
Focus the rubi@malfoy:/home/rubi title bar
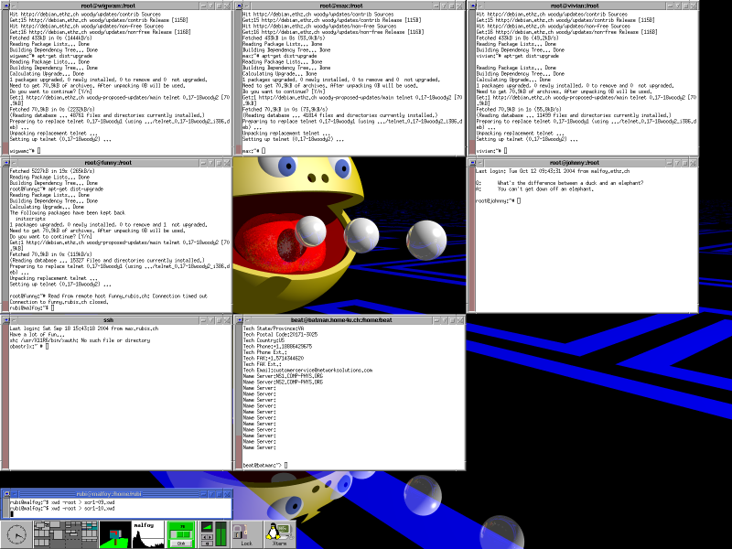[x=108, y=494]
